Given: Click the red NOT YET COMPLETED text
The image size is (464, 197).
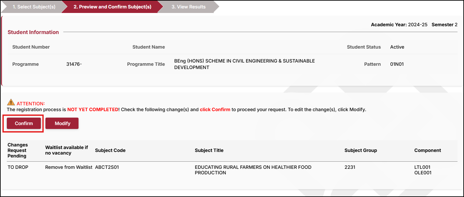Looking at the screenshot, I should pyautogui.click(x=93, y=110).
